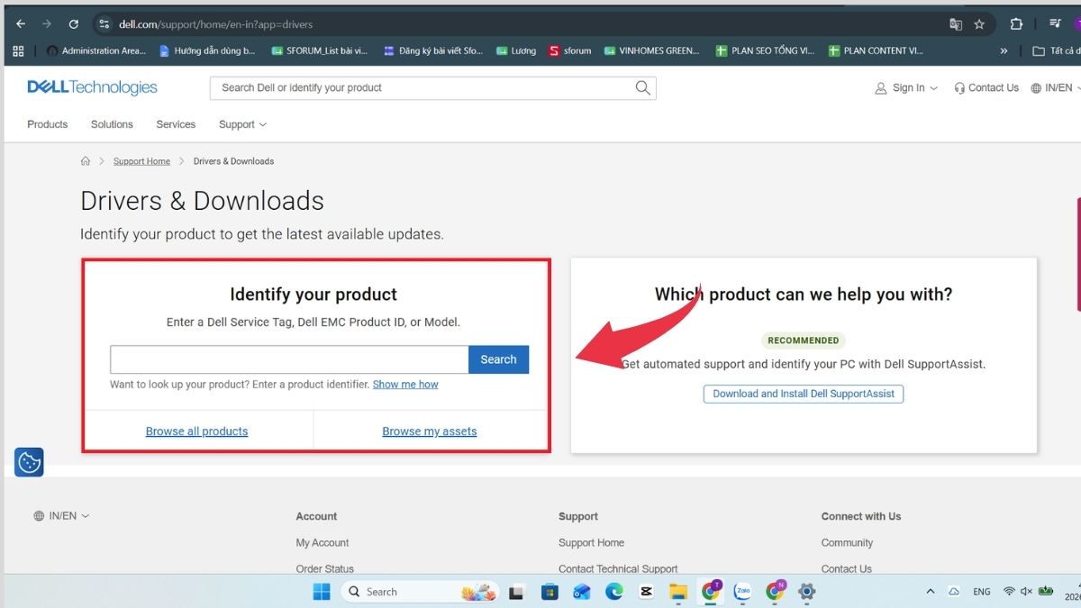Open the PLAN SEO TỔNG bookmark

pyautogui.click(x=765, y=51)
